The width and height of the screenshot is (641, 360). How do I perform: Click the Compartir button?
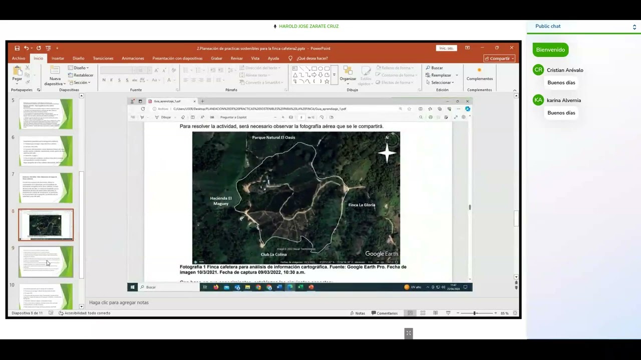[x=499, y=58]
